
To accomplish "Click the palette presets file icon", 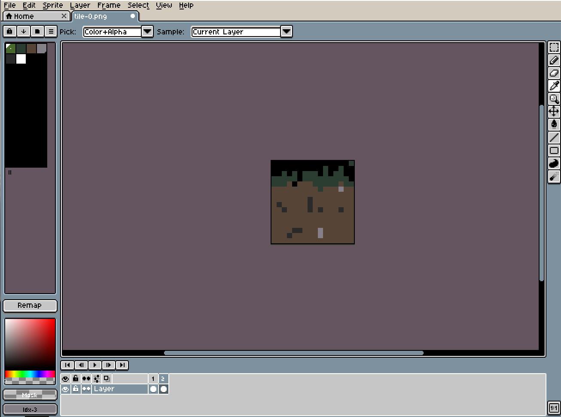I will point(37,31).
